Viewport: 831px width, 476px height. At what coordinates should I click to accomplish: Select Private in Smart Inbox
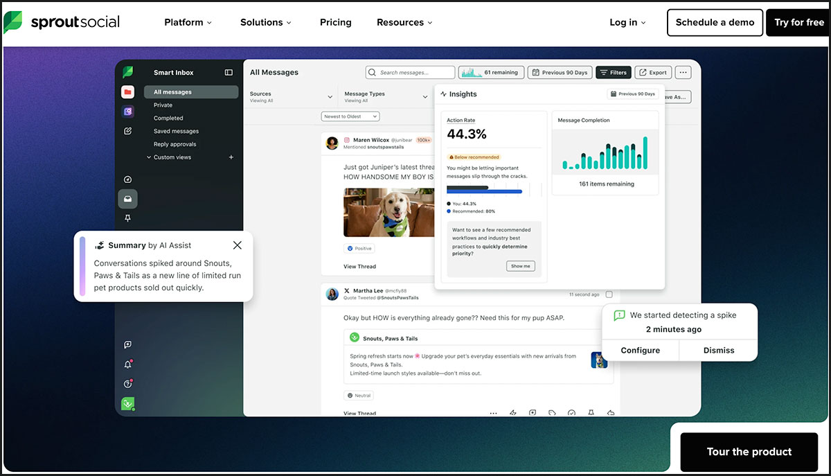click(x=163, y=105)
